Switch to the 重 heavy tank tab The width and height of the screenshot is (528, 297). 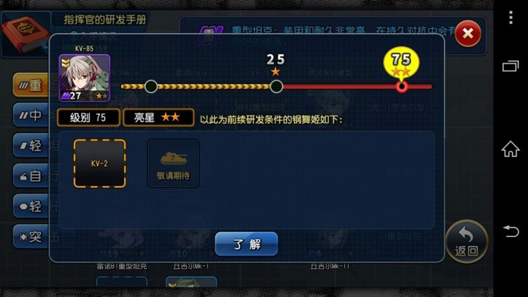31,85
